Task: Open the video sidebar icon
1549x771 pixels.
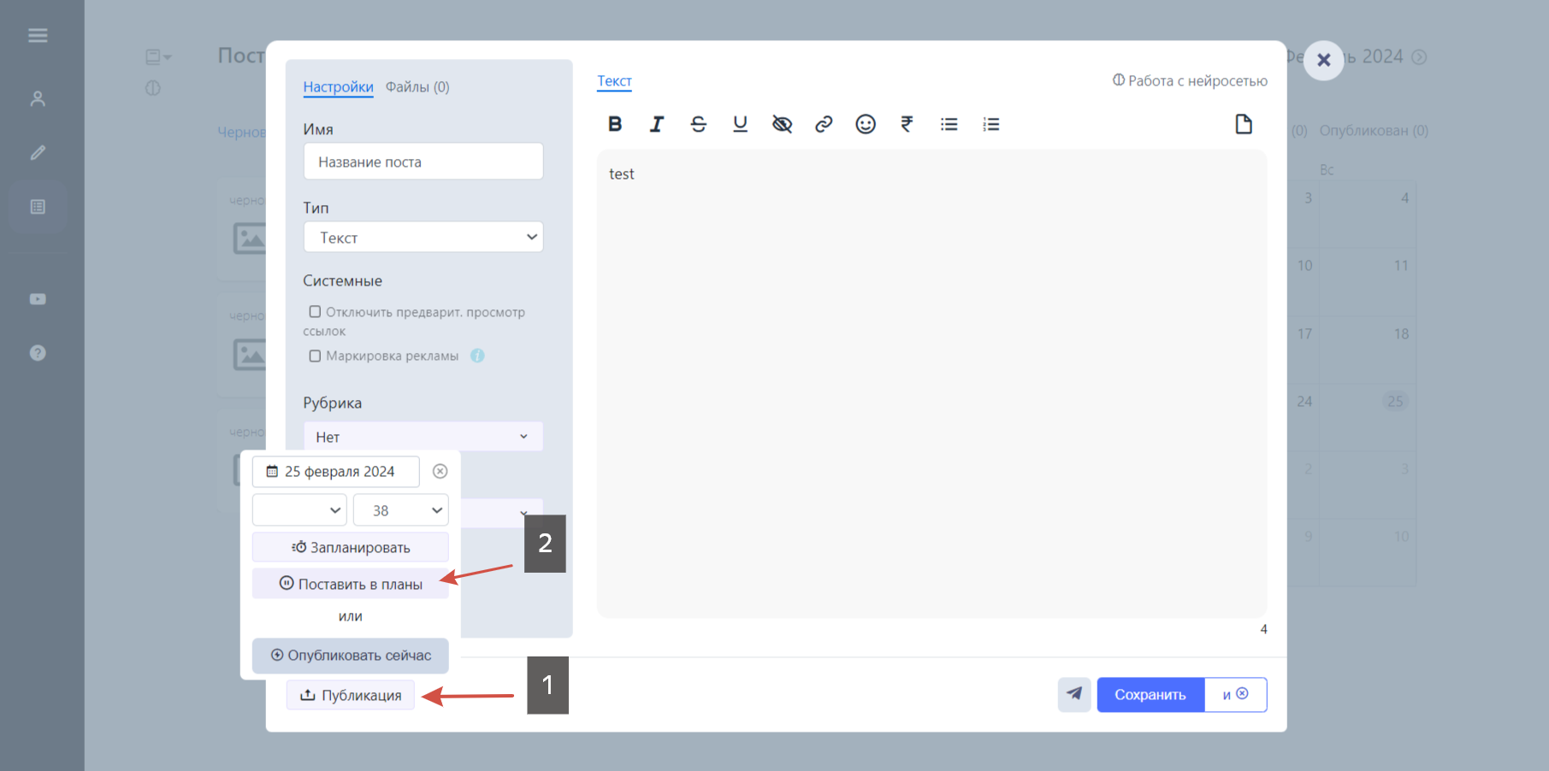Action: pyautogui.click(x=38, y=298)
